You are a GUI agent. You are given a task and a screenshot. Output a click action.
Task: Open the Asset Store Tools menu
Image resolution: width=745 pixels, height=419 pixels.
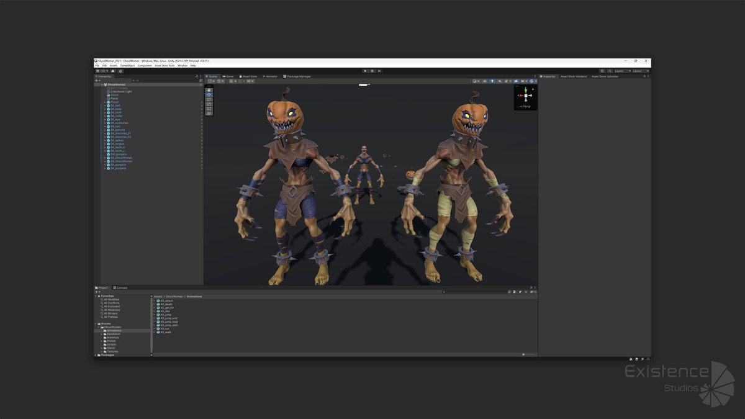pos(165,65)
